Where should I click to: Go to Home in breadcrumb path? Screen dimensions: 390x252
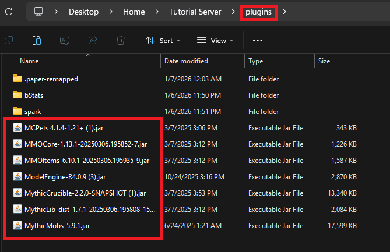tap(134, 12)
